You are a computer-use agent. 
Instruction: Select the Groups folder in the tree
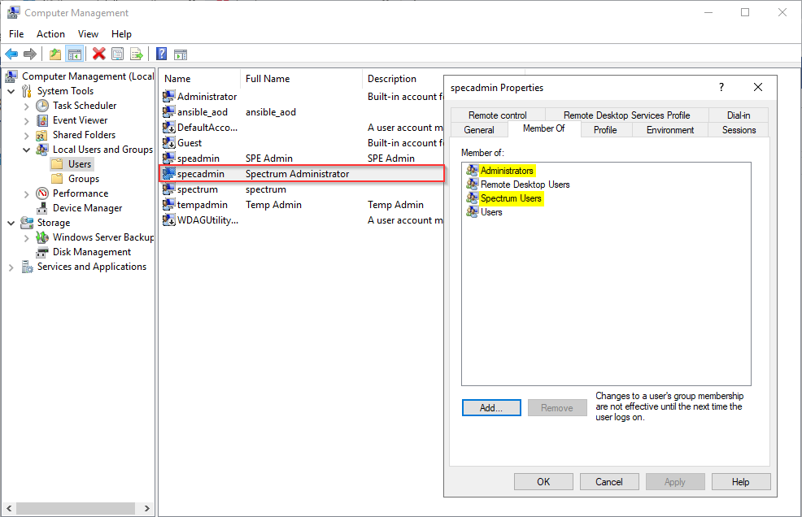[x=83, y=179]
